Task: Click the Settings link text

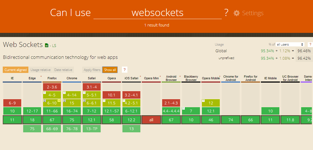Action: click(x=253, y=13)
